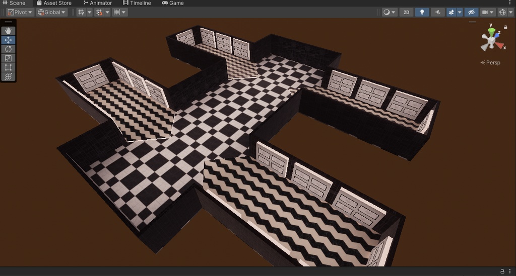The image size is (516, 276).
Task: Open the Asset Store tab
Action: point(54,3)
